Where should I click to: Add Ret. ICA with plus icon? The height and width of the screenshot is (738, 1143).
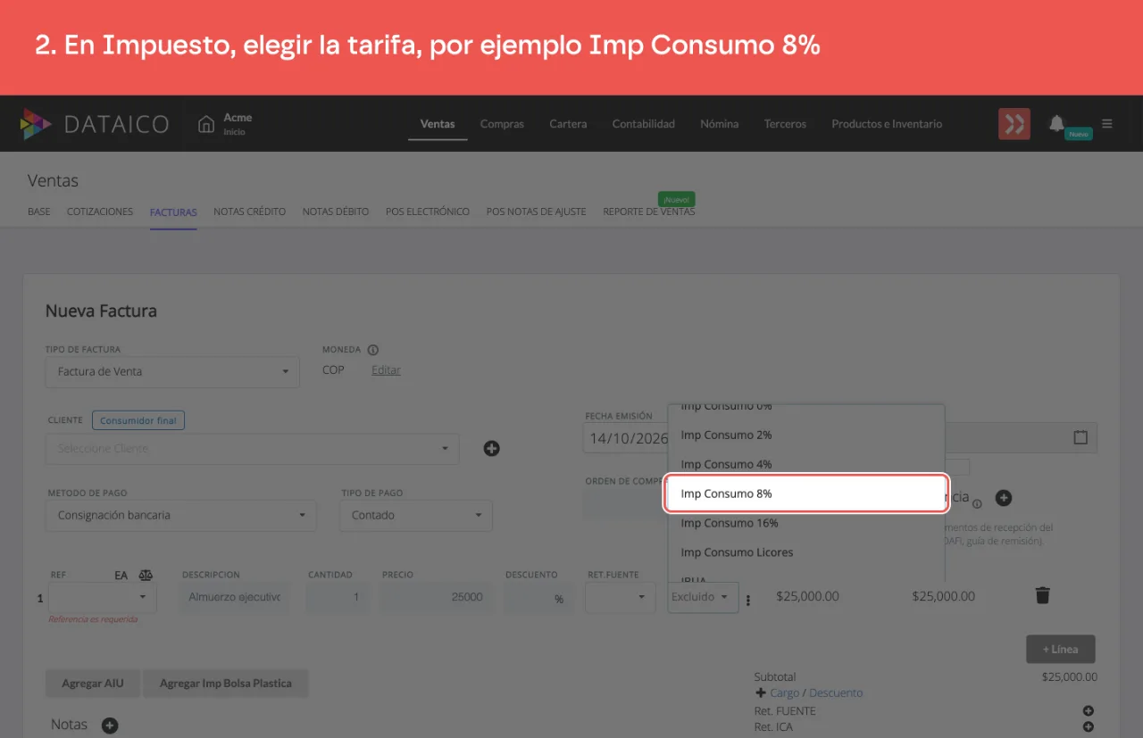[1089, 727]
